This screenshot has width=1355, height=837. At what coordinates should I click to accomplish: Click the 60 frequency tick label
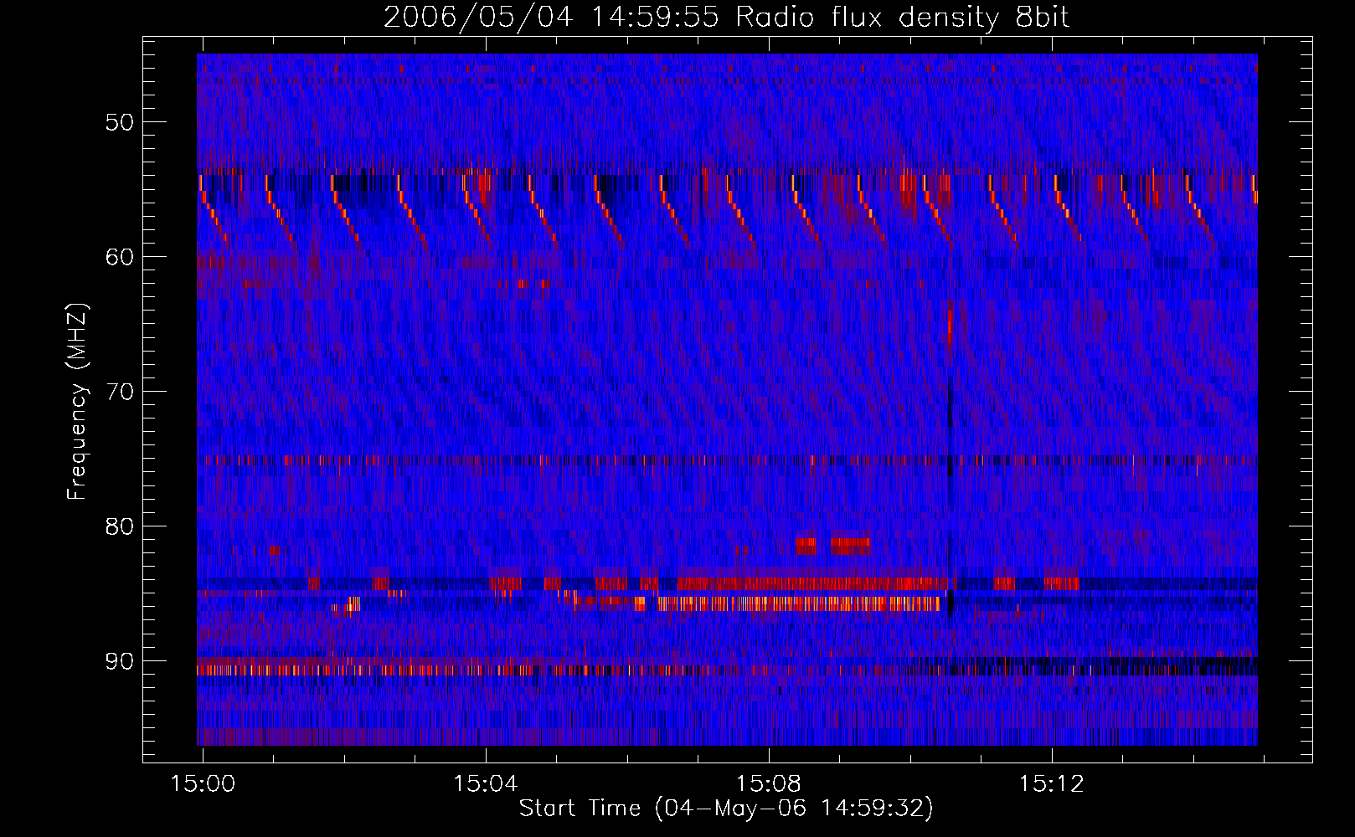click(x=120, y=257)
